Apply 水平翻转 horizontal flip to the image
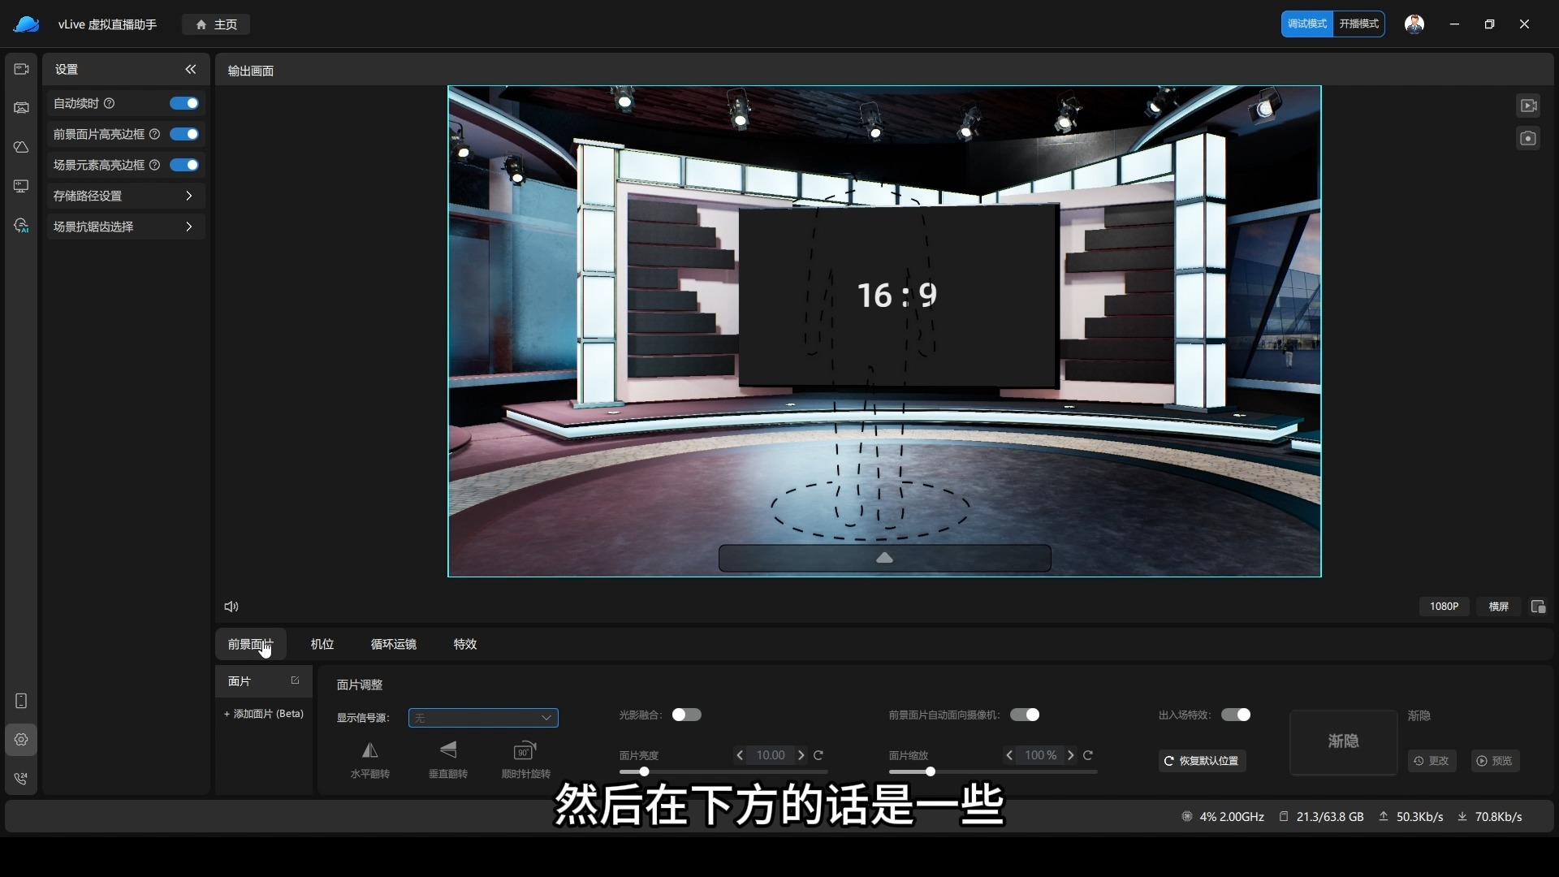 click(x=369, y=759)
